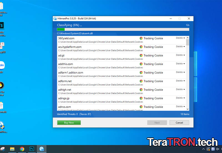The image size is (222, 153).
Task: Select the 360yield.com entry
Action: tap(122, 40)
